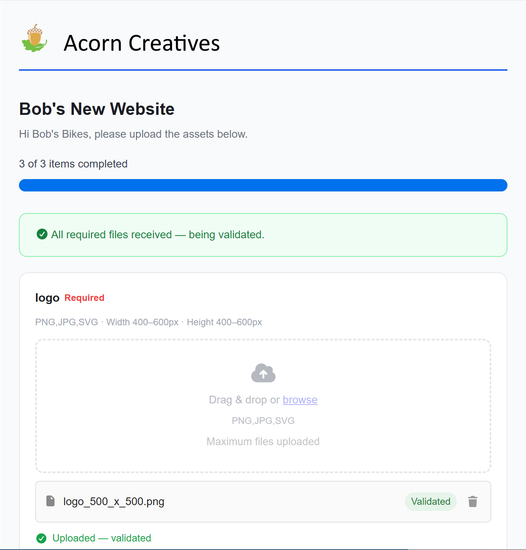Click the green checkmark in the validation banner
Viewport: 526px width, 550px height.
[42, 234]
